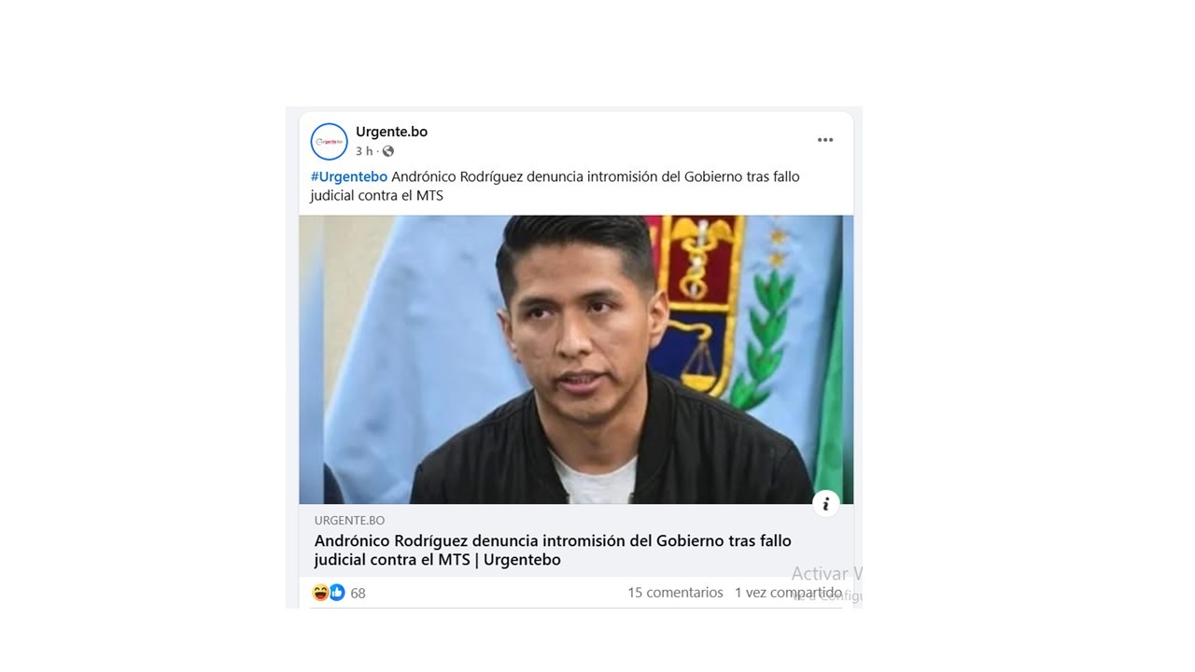Click the blue like reaction icon
This screenshot has height=672, width=1195.
(x=337, y=593)
